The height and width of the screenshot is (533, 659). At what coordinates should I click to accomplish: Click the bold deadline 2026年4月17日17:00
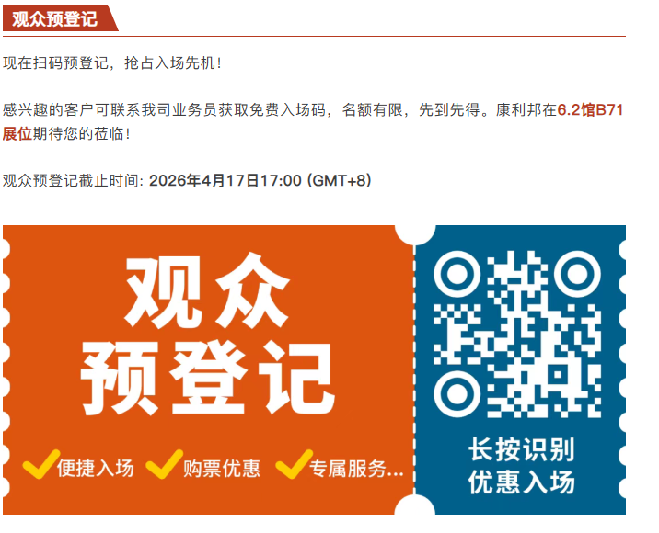[225, 181]
